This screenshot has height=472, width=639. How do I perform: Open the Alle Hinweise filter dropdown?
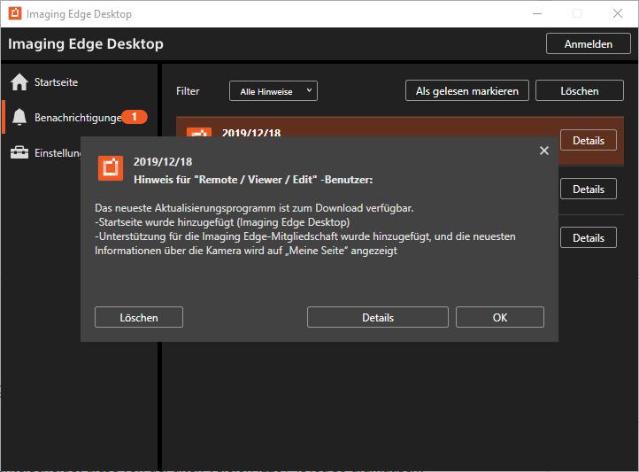pyautogui.click(x=273, y=91)
